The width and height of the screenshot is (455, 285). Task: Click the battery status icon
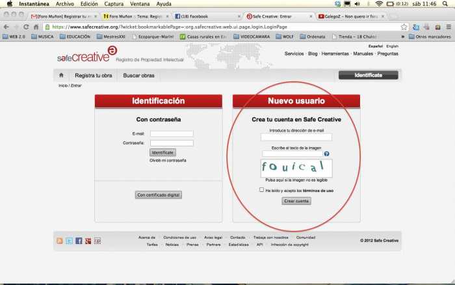click(390, 4)
